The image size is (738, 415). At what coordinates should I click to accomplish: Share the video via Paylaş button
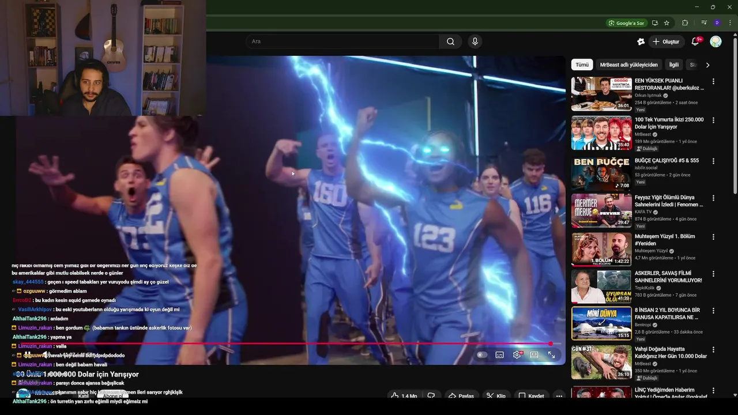click(x=461, y=396)
